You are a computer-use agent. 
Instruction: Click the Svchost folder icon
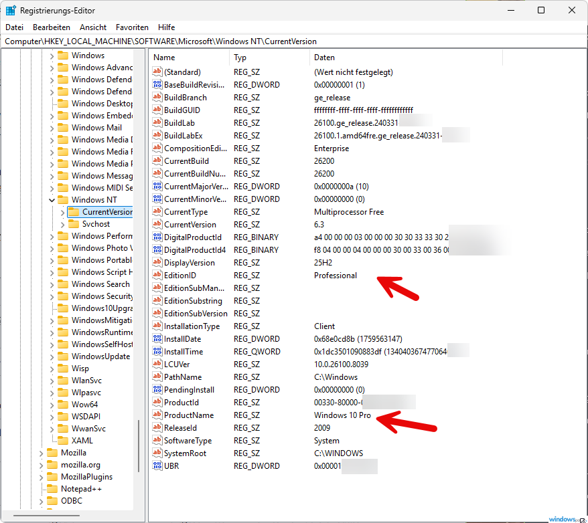pos(73,223)
